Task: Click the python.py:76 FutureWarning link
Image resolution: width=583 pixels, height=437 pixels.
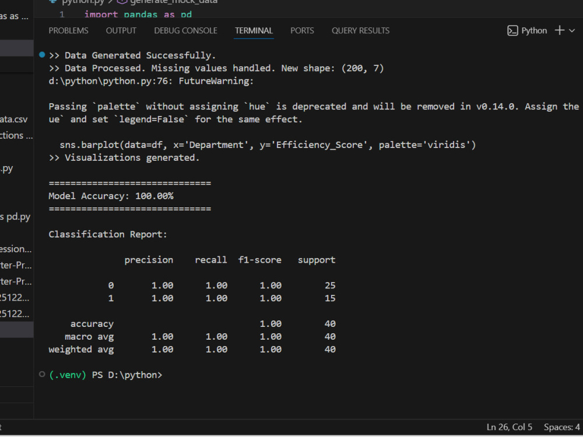Action: coord(151,81)
